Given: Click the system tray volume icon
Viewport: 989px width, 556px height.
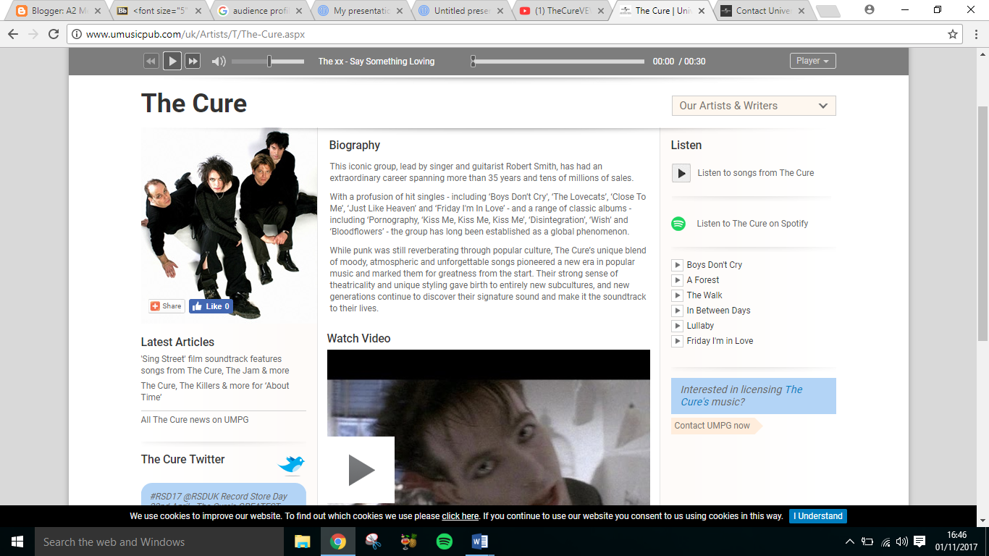Looking at the screenshot, I should (902, 542).
